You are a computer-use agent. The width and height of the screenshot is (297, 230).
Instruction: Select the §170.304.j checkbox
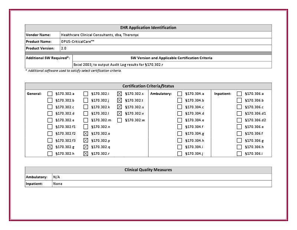click(180, 154)
